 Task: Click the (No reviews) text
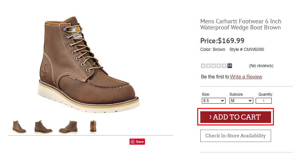tap(261, 66)
